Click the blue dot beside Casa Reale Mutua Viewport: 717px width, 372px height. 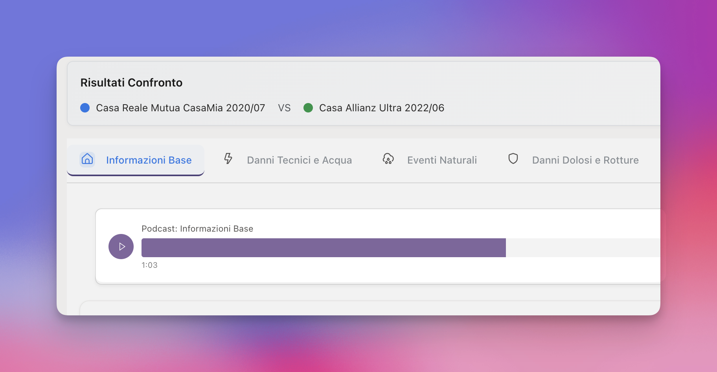pyautogui.click(x=85, y=108)
